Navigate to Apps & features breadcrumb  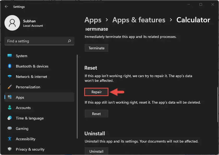click(x=139, y=20)
